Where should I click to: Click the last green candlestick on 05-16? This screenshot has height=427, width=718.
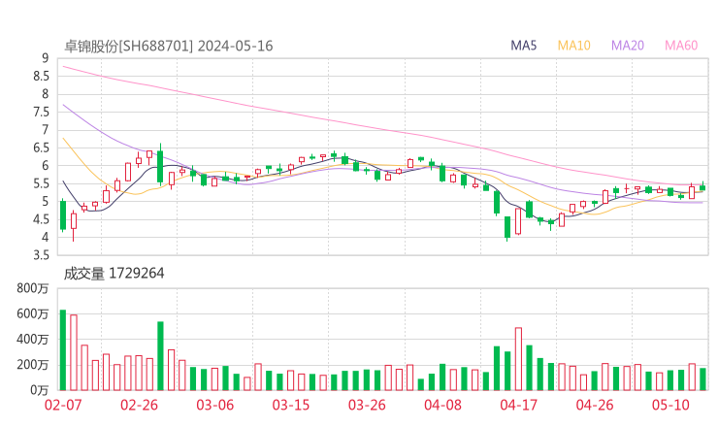point(702,187)
